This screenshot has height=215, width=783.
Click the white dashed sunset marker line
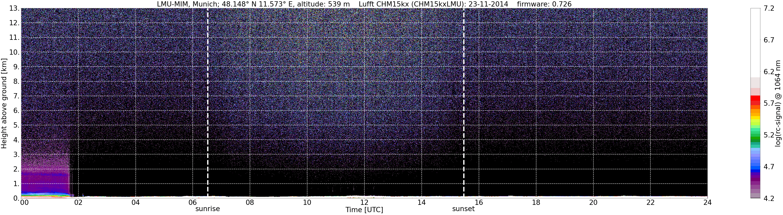point(464,103)
